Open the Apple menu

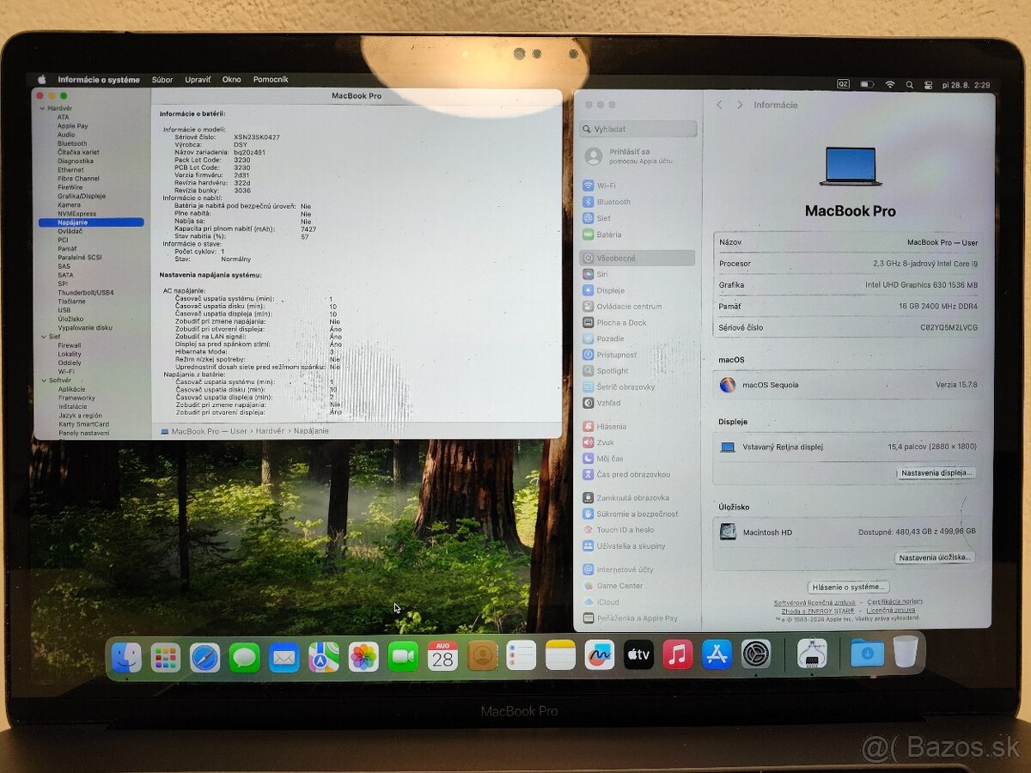[x=41, y=80]
